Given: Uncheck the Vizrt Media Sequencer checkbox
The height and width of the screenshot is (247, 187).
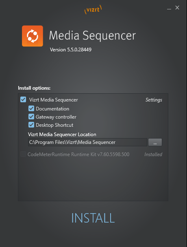Looking at the screenshot, I should pos(23,99).
